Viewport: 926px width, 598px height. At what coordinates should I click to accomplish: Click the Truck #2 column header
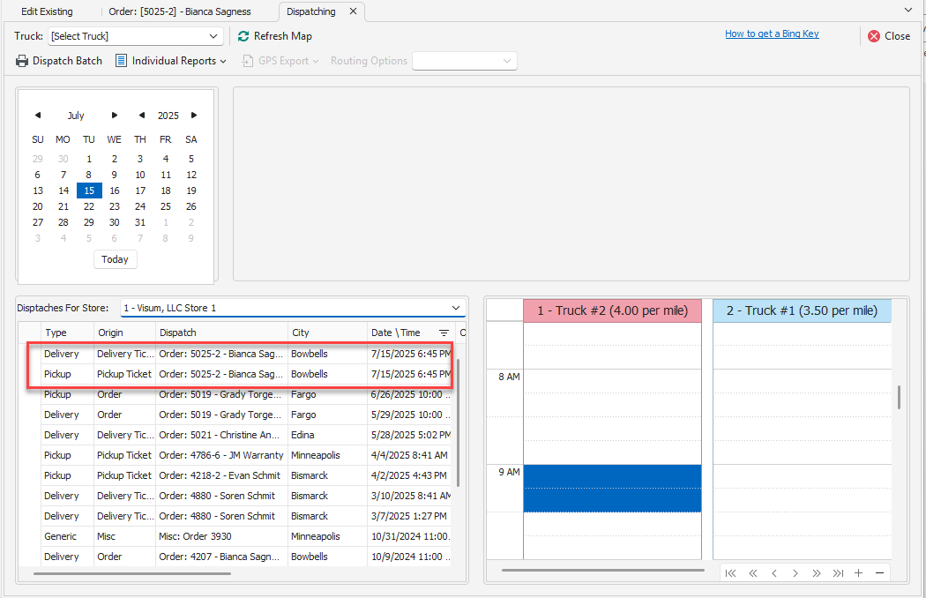click(x=612, y=310)
